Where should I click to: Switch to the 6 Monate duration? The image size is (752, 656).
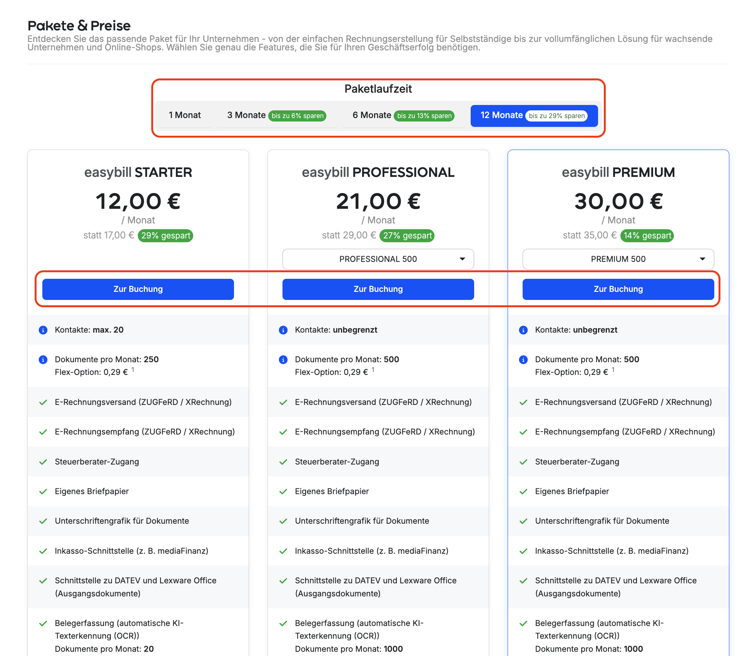click(403, 115)
